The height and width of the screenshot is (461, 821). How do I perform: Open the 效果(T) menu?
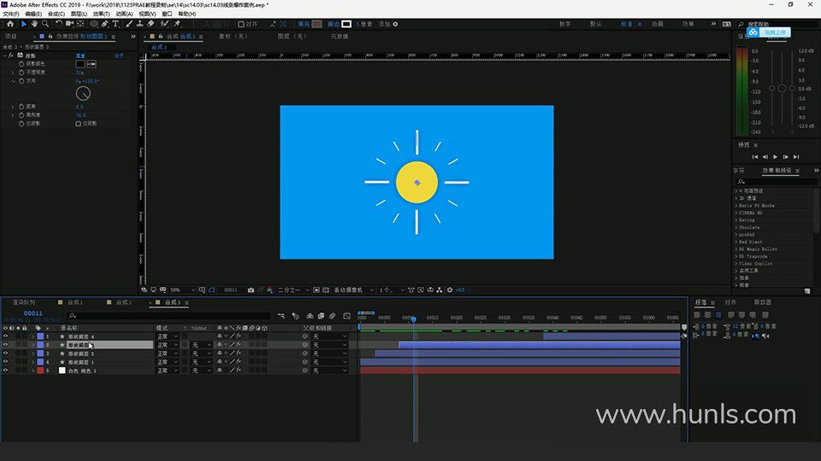click(x=101, y=15)
